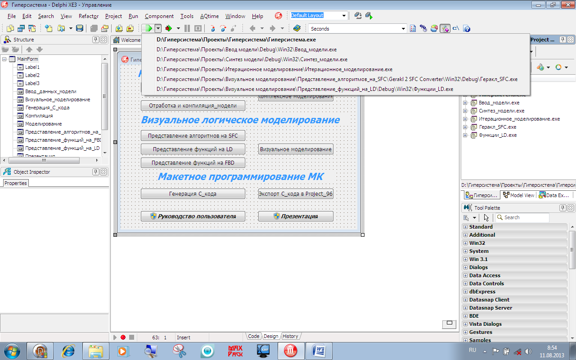Select Компиляция in Structure tree
576x360 pixels.
coord(39,116)
